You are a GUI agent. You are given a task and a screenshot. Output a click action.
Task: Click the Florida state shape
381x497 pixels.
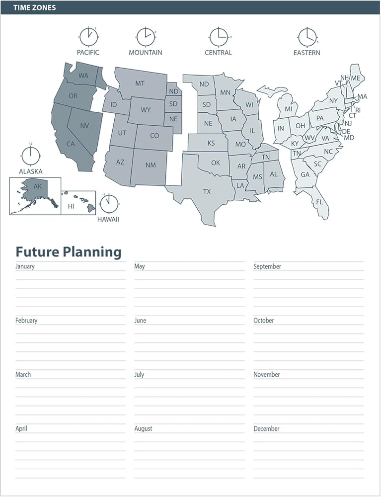319,204
